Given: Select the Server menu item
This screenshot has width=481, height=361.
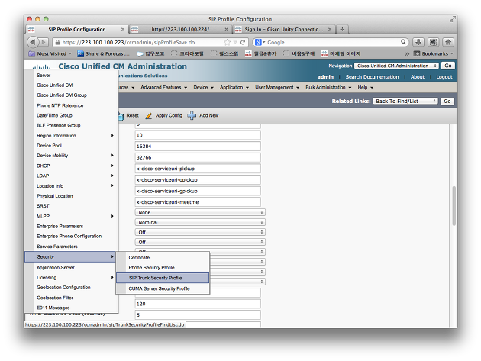Looking at the screenshot, I should tap(71, 75).
